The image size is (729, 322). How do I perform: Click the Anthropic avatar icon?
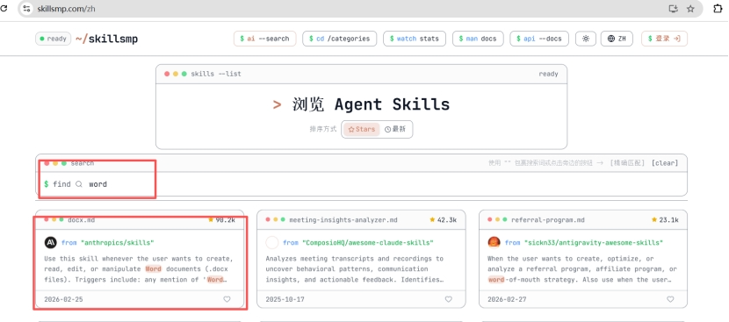50,242
